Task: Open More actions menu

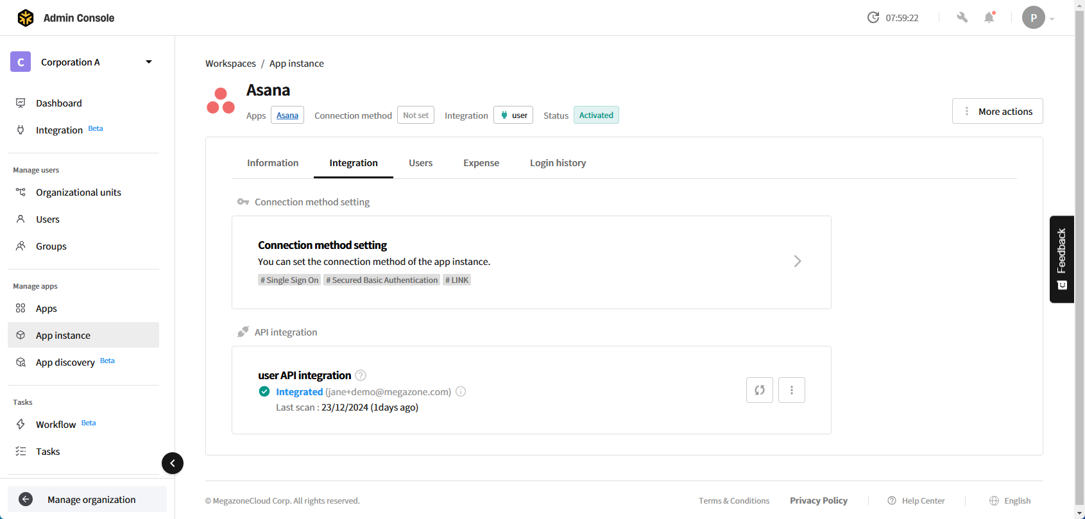Action: pos(998,111)
